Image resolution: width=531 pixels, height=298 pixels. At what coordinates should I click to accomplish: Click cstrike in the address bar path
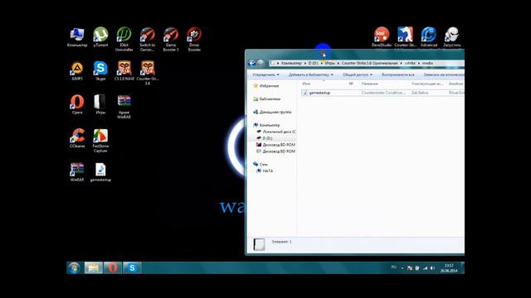[x=410, y=63]
